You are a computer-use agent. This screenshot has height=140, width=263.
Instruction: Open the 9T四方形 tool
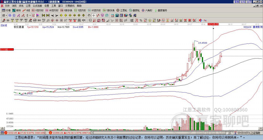pyautogui.click(x=95, y=10)
